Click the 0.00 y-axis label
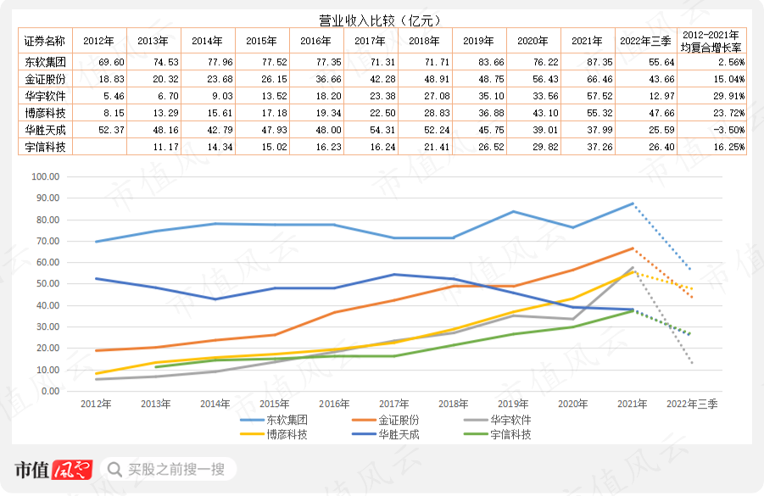The image size is (764, 496). click(50, 391)
